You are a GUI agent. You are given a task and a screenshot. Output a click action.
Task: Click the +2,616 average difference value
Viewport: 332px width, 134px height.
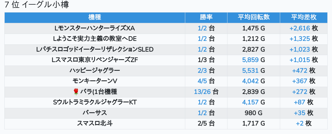point(300,28)
